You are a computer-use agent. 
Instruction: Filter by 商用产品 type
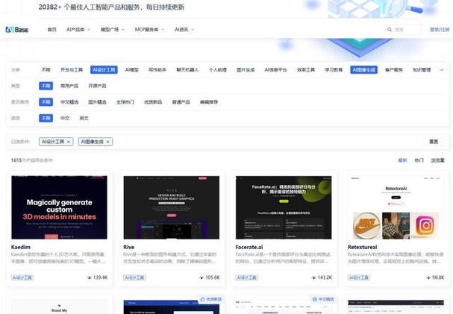tap(69, 86)
